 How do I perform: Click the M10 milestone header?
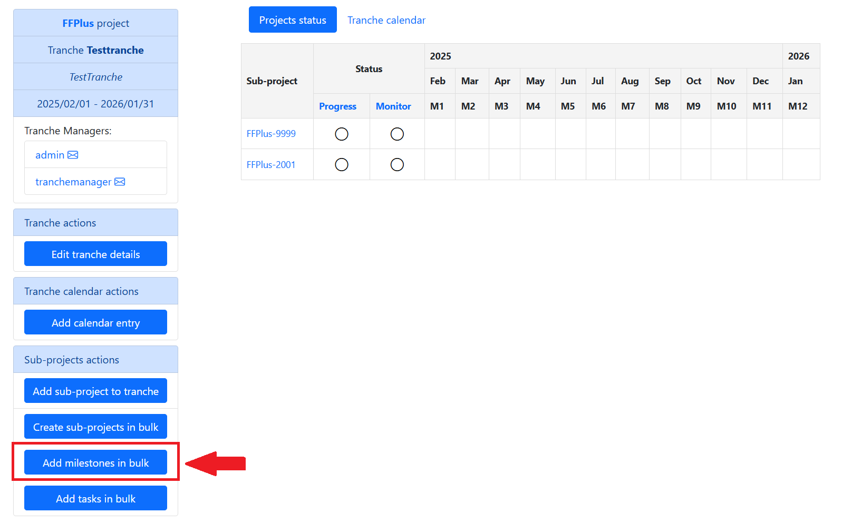point(729,106)
